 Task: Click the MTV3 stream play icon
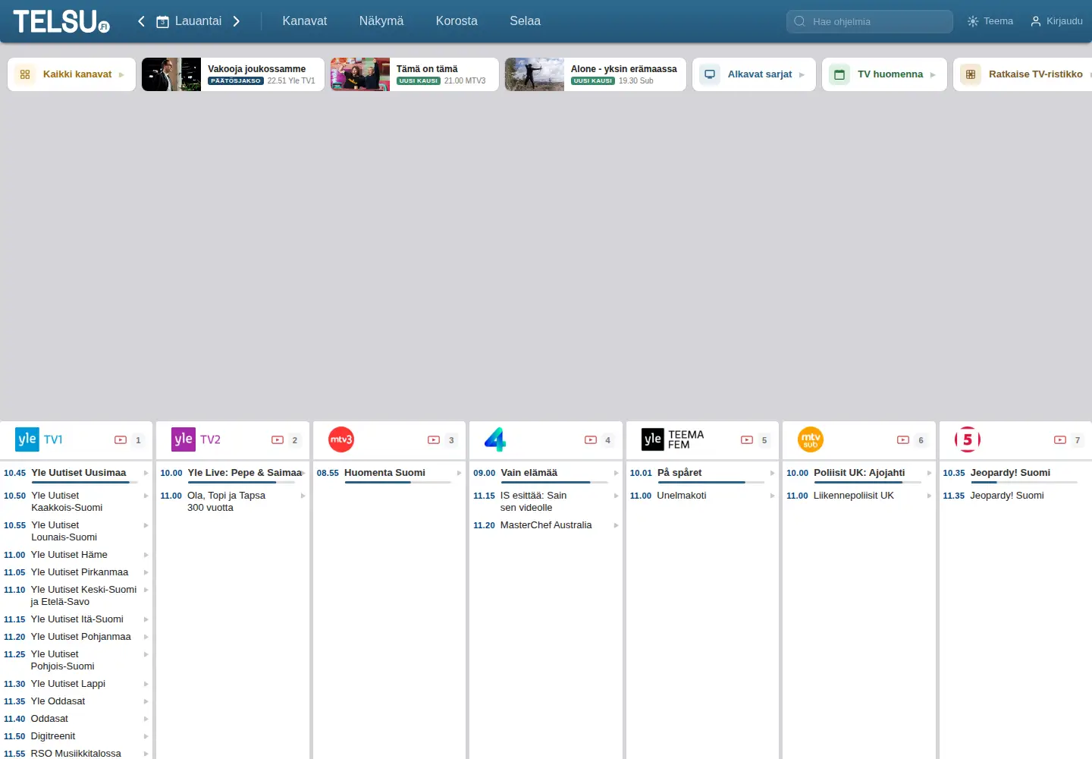tap(434, 440)
